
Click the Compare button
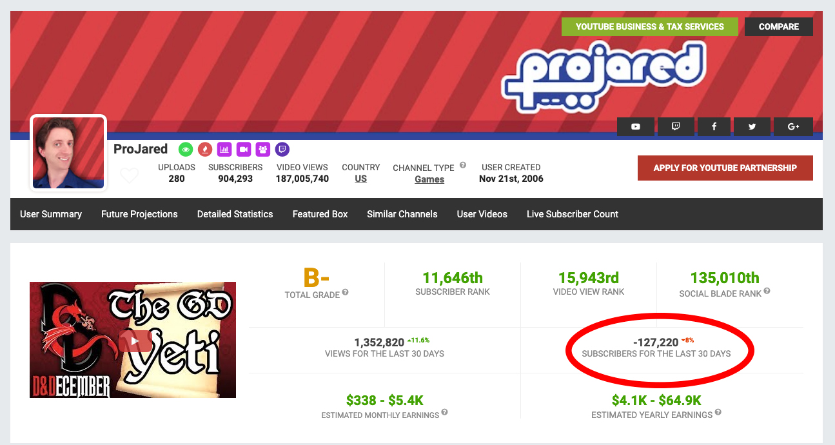tap(779, 26)
